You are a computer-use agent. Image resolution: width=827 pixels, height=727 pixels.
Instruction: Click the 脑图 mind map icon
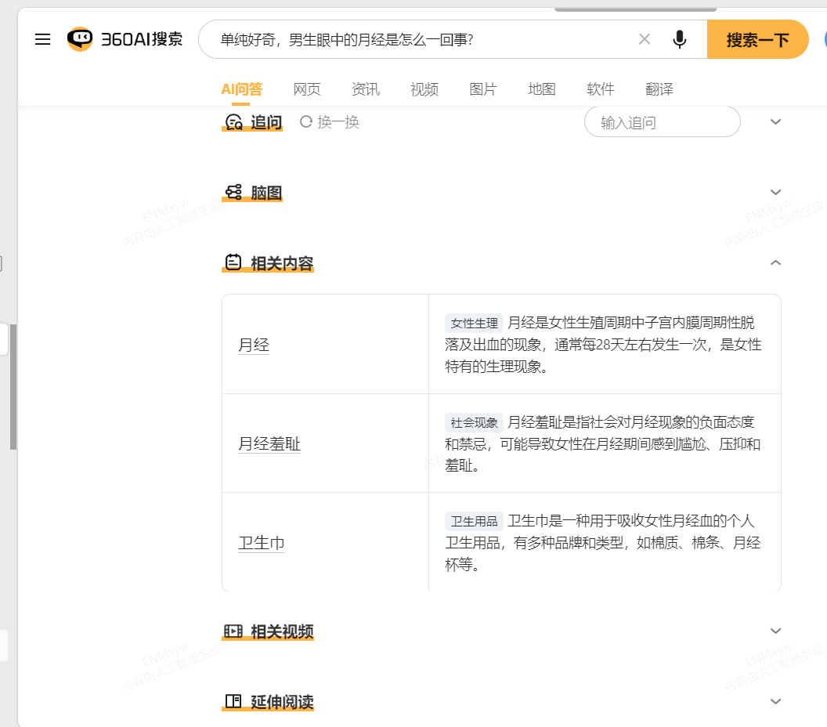click(233, 193)
